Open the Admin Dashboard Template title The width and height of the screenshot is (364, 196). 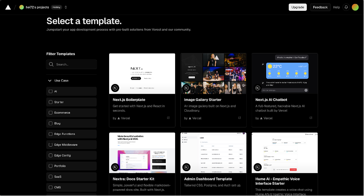[208, 179]
